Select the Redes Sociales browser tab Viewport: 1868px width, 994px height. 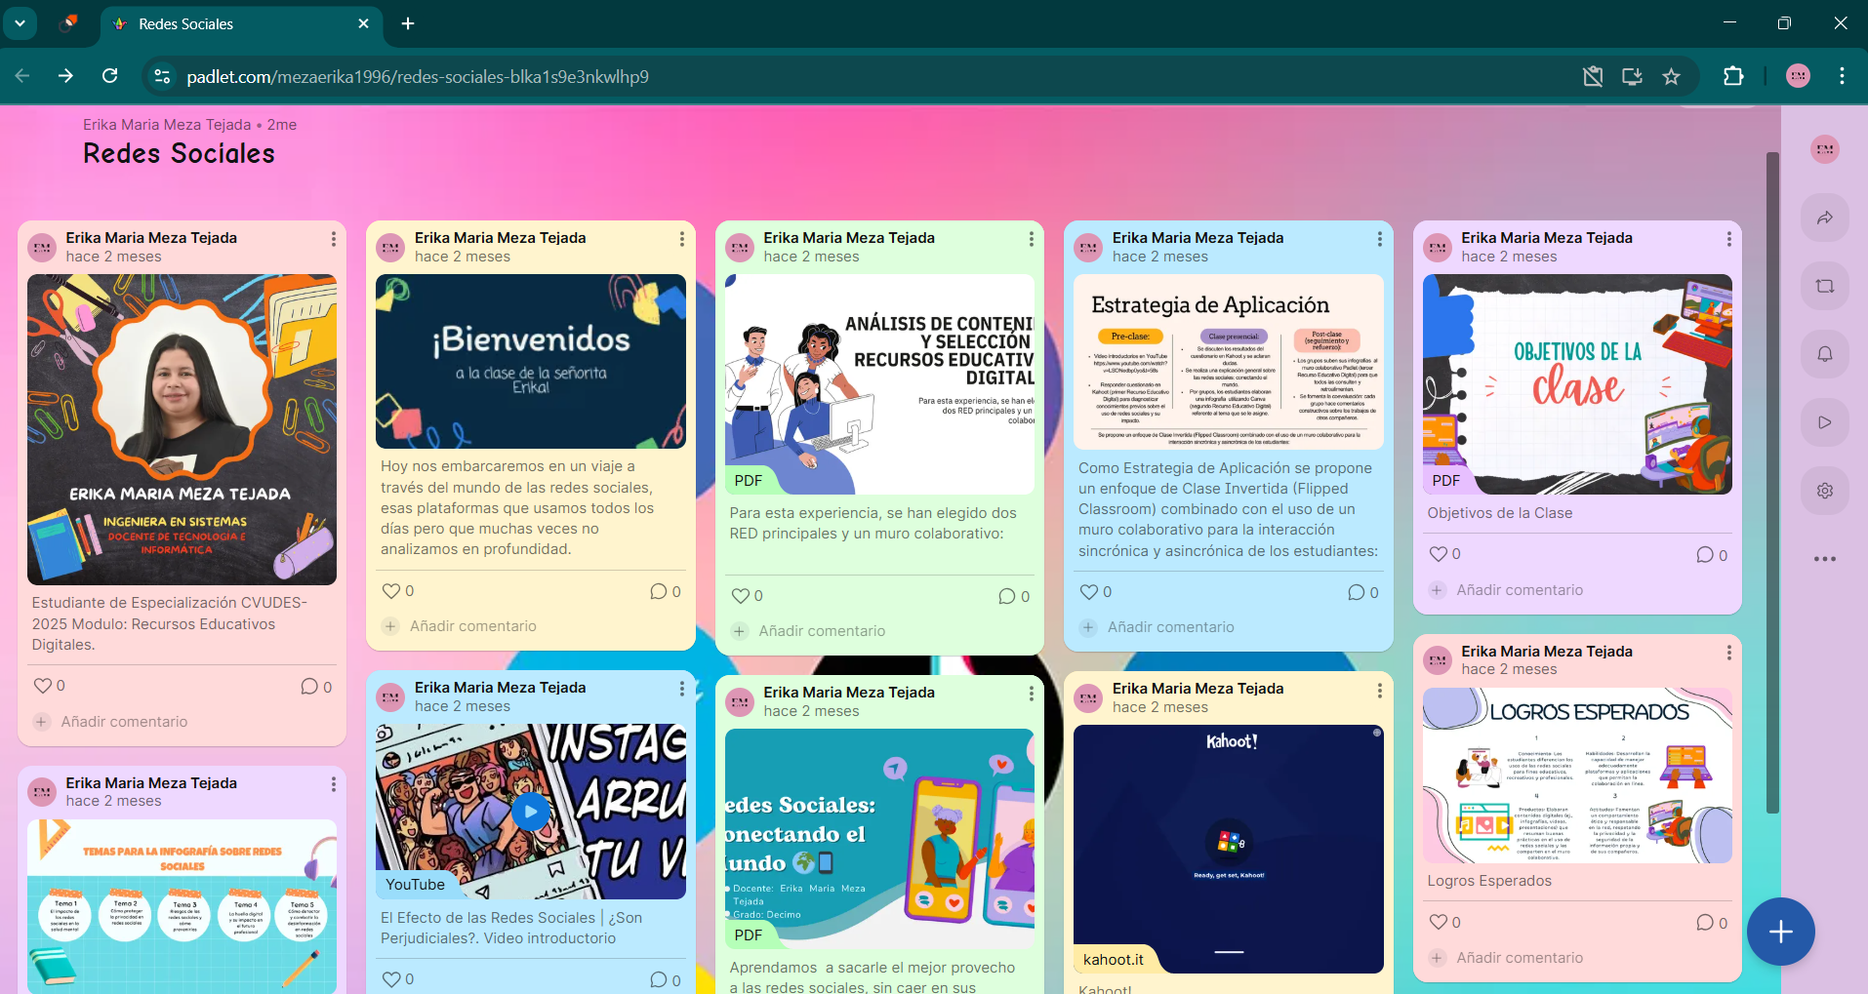coord(234,23)
